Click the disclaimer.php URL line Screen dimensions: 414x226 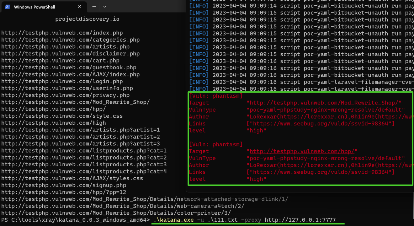[70, 54]
